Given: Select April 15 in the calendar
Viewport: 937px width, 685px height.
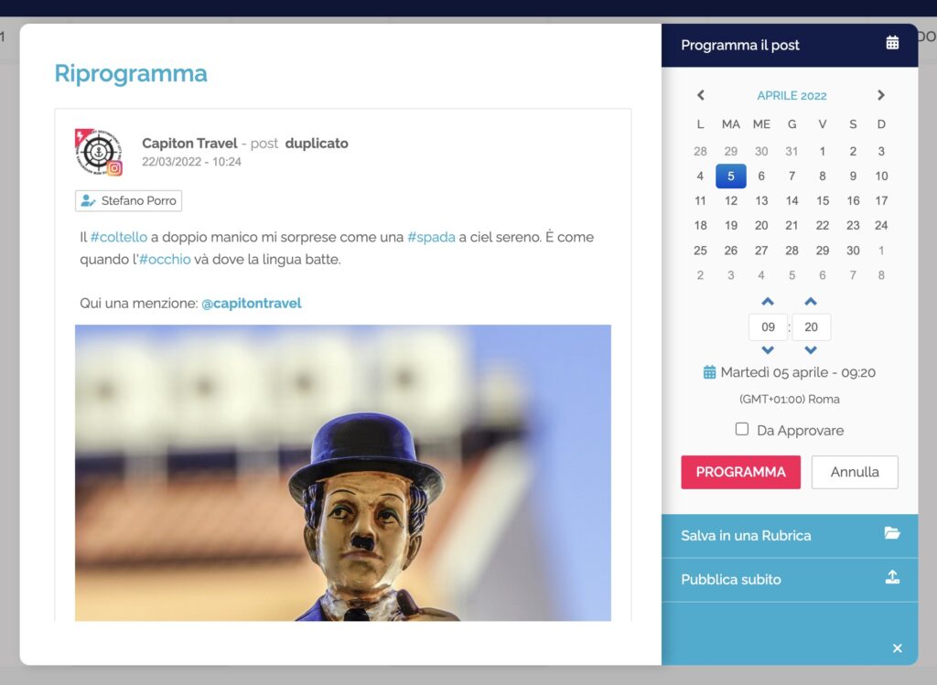Looking at the screenshot, I should pos(822,200).
